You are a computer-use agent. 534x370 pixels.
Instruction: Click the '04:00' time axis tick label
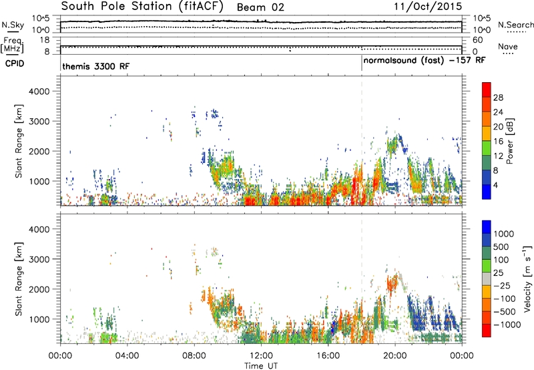click(127, 356)
